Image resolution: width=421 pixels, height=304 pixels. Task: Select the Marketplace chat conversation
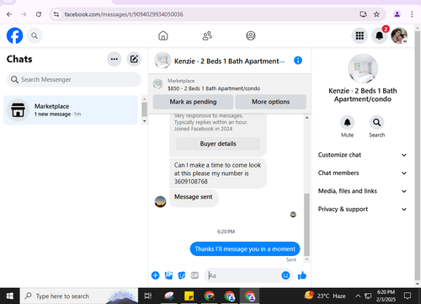click(x=71, y=109)
